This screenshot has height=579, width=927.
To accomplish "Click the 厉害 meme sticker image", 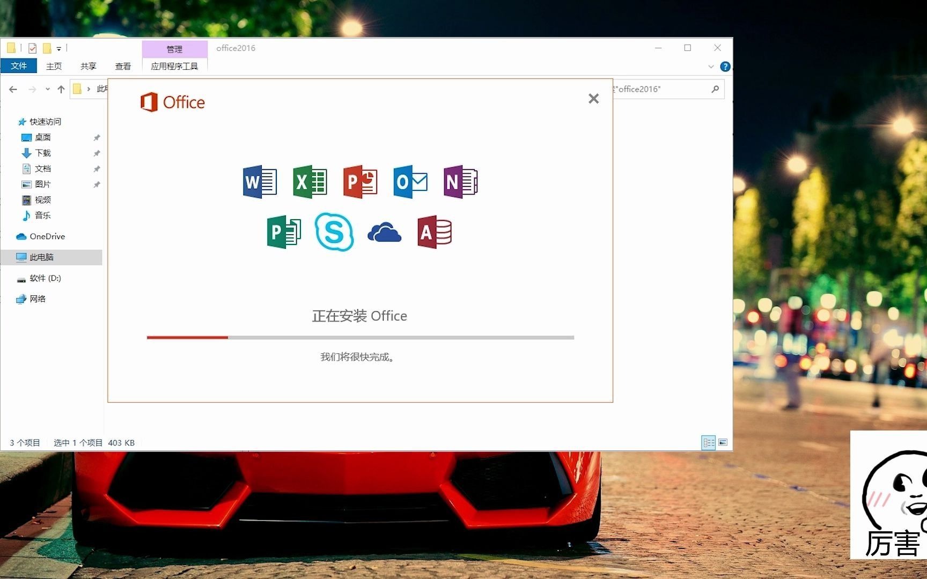I will point(888,494).
